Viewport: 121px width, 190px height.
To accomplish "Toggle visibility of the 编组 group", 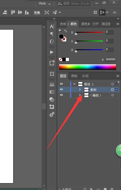I will click(x=61, y=95).
